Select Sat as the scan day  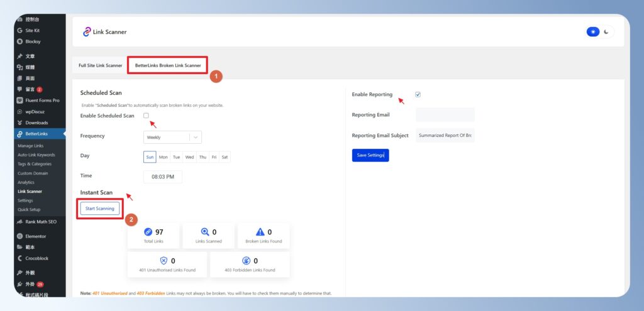pos(225,157)
